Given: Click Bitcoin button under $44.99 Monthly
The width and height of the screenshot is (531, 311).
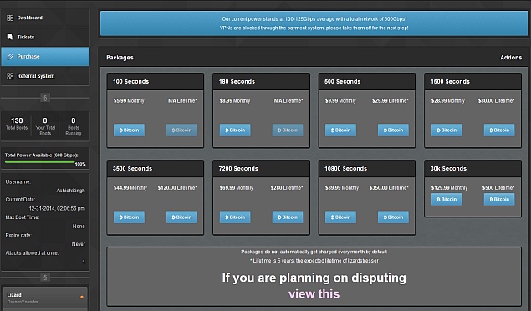Looking at the screenshot, I should pyautogui.click(x=129, y=217).
